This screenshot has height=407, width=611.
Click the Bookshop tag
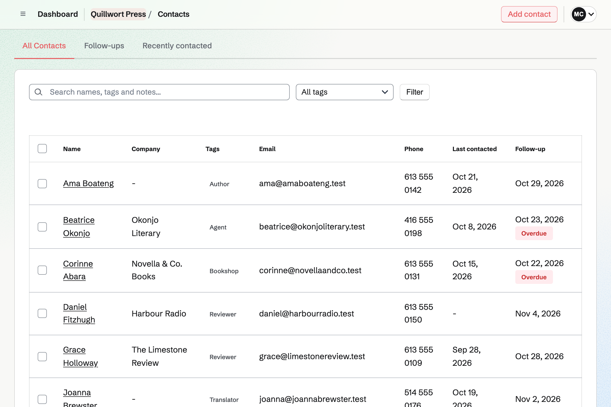[x=224, y=271]
